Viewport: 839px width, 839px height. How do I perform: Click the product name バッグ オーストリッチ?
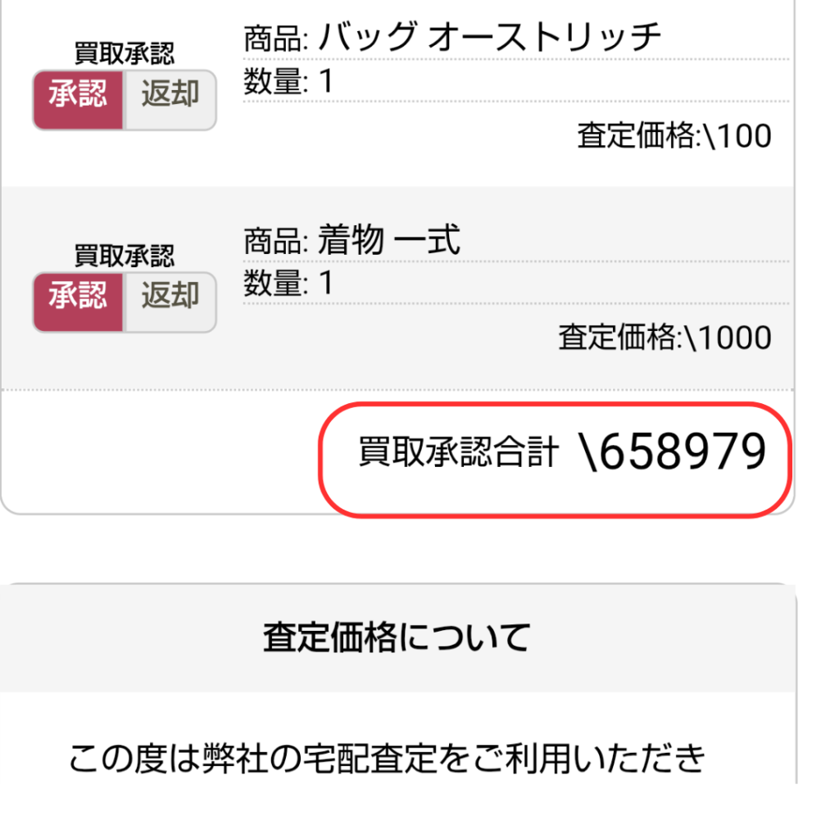tap(490, 38)
